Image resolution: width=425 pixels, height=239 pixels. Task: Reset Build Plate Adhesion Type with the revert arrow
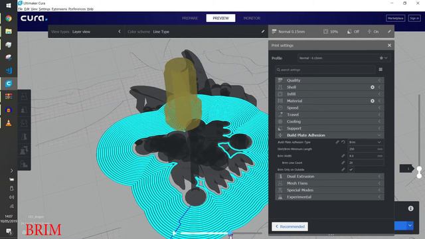coord(343,142)
